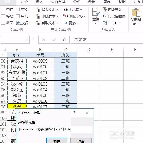Open the 删除文本 dropdown arrow
This screenshot has width=143, height=143.
pyautogui.click(x=57, y=16)
